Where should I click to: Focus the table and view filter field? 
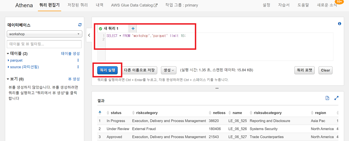(44, 44)
